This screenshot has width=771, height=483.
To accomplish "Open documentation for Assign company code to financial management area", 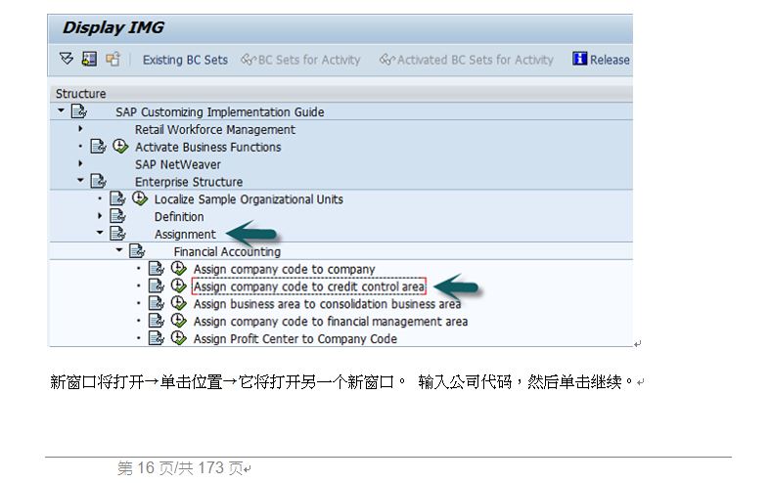I will coord(156,321).
